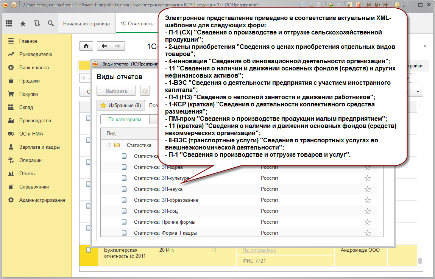Open the Избранные (8) tab
The image size is (435, 279).
click(x=120, y=106)
